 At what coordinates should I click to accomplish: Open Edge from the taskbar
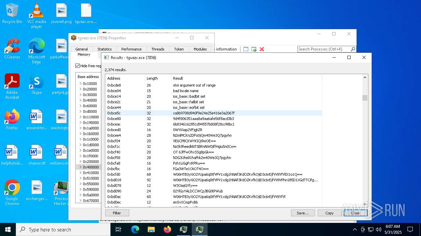point(135,229)
